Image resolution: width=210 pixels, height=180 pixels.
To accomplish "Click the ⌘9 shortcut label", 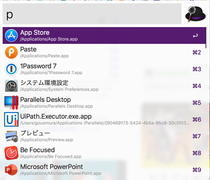I will 197,170.
